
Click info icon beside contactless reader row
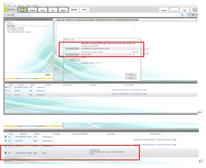148,49
